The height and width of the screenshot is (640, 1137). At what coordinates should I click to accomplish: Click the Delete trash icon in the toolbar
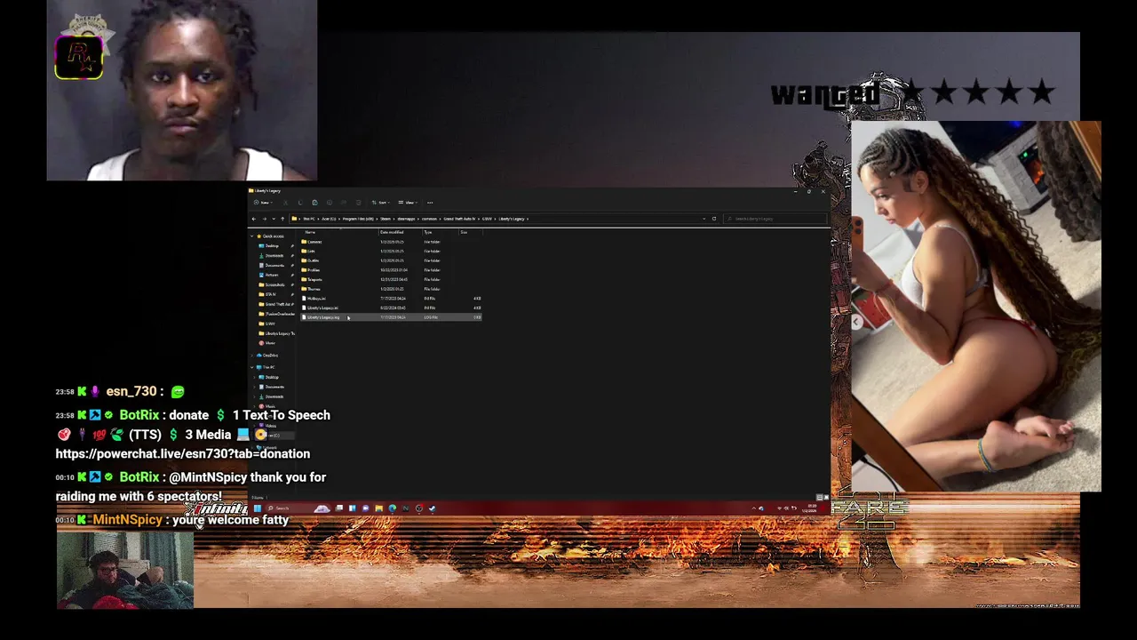(359, 203)
